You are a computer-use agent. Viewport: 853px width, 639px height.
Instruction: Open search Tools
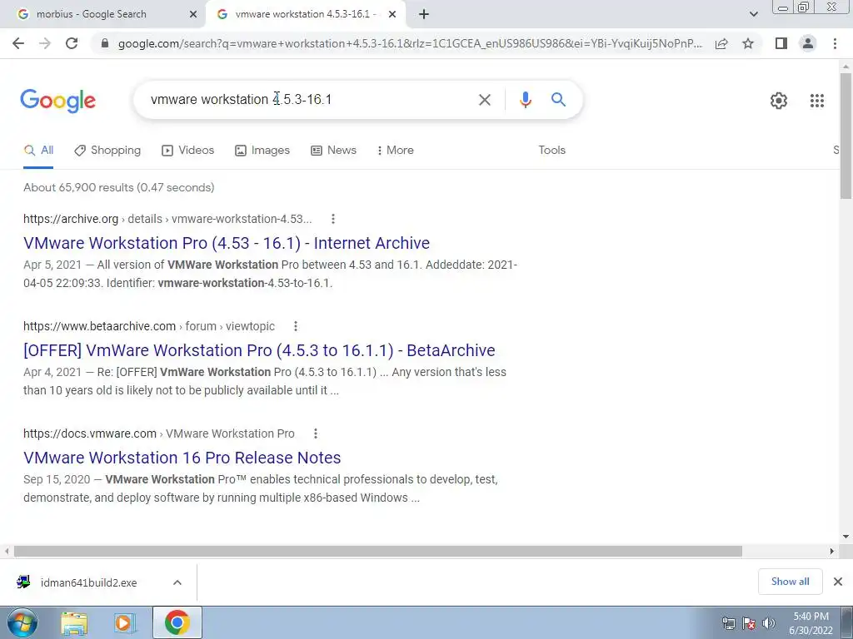(x=551, y=150)
